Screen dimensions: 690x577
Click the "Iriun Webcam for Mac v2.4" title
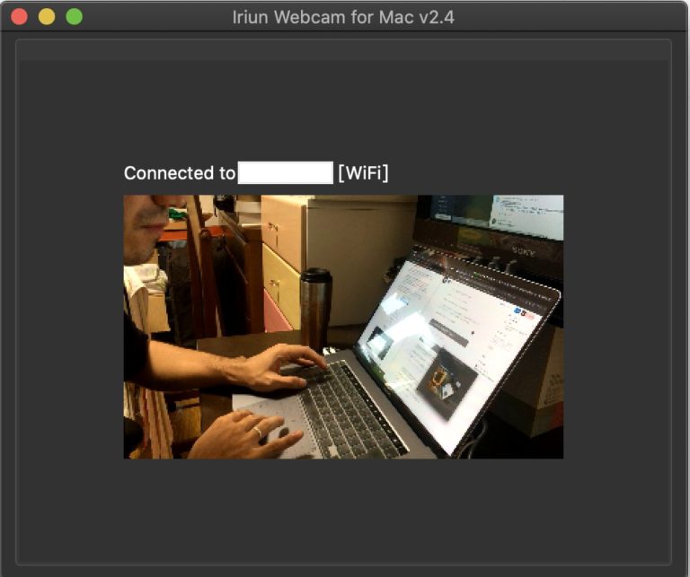tap(343, 17)
